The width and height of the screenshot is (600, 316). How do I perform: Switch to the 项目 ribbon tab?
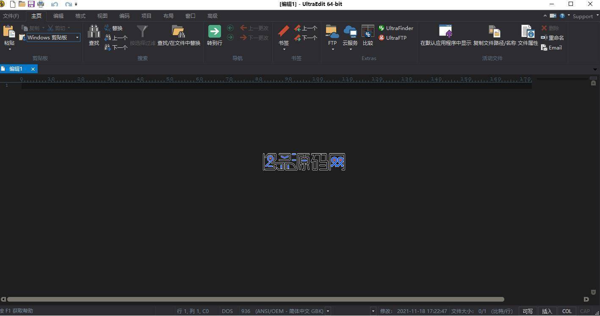[147, 16]
